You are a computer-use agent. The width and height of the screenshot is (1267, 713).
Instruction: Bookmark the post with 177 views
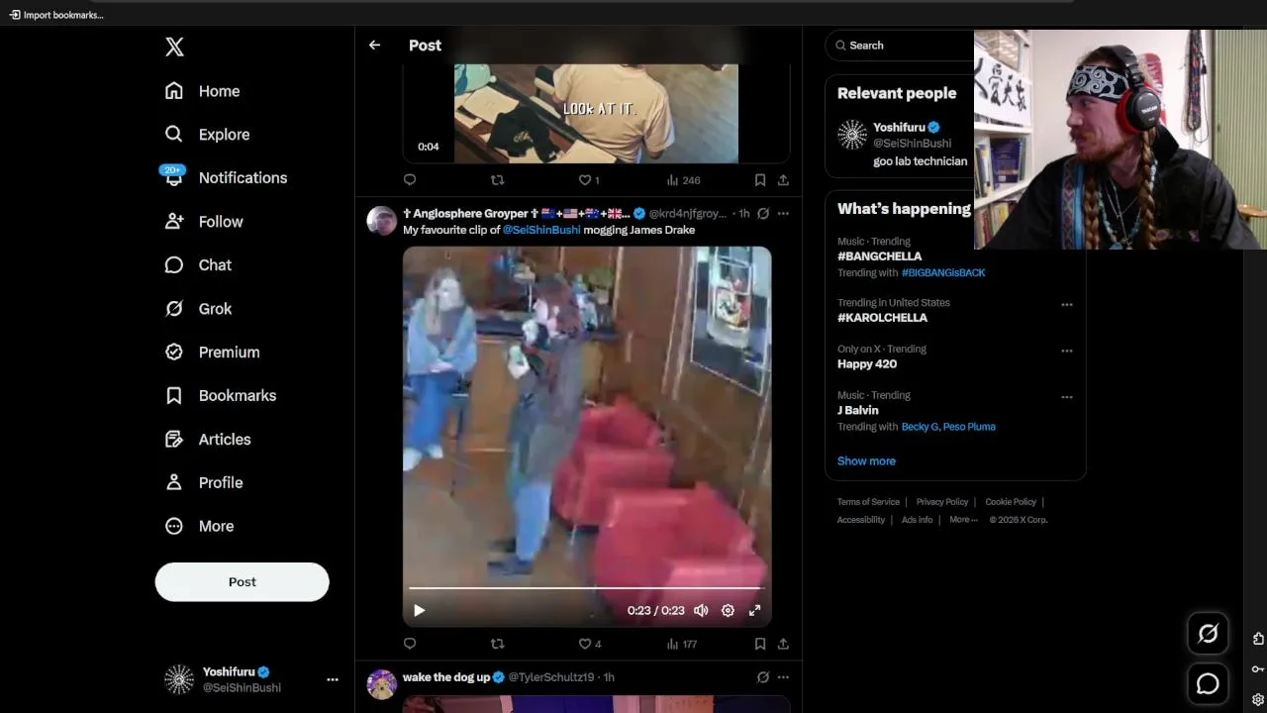pyautogui.click(x=760, y=644)
